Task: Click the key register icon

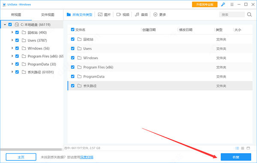Action: (223, 5)
